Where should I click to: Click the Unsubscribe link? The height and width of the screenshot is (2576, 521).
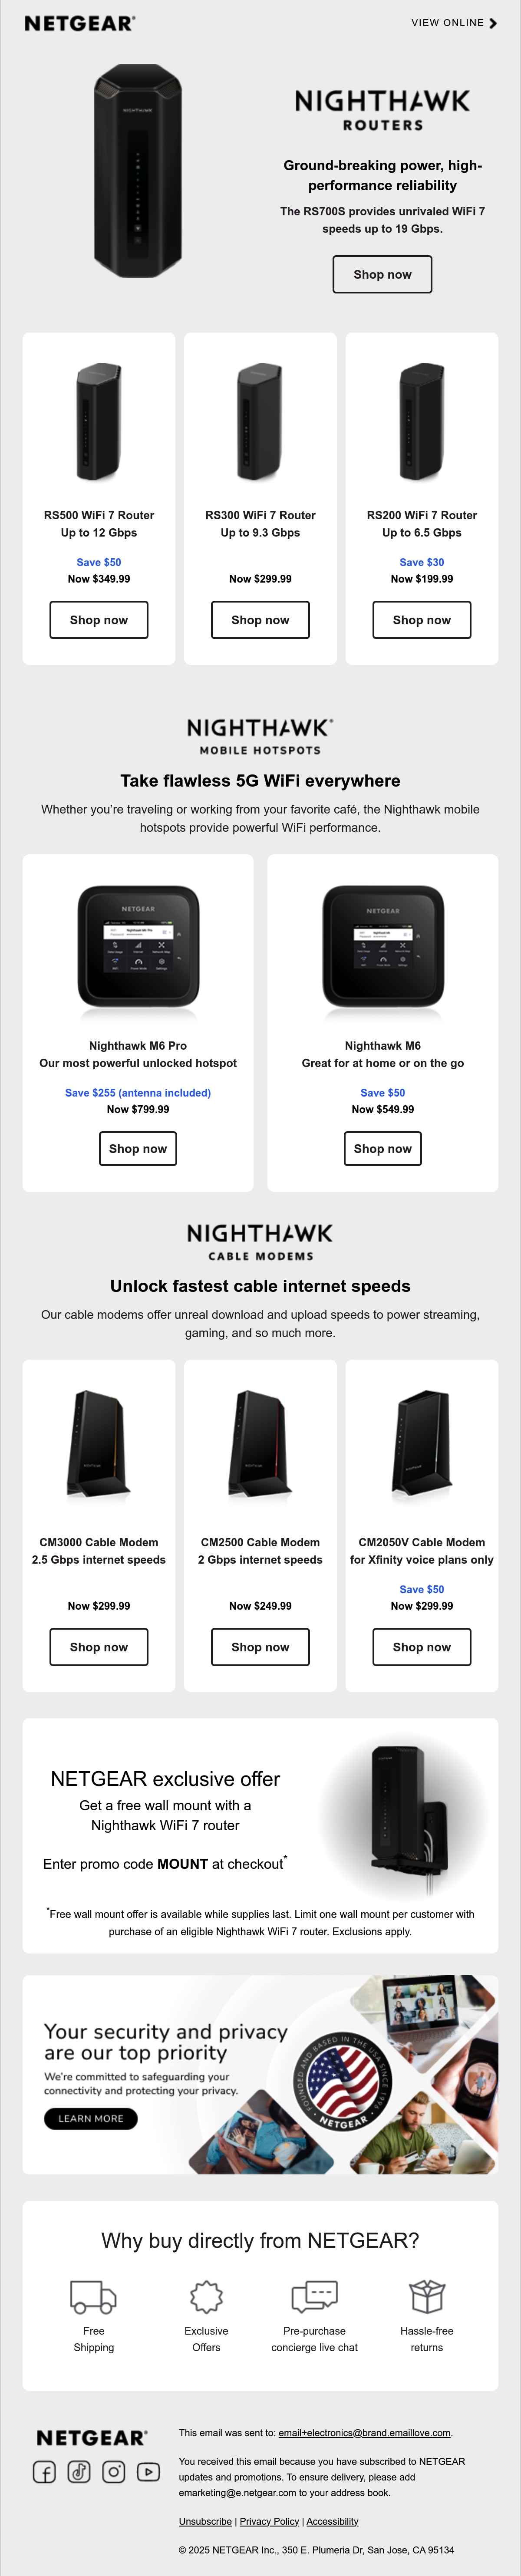205,2521
